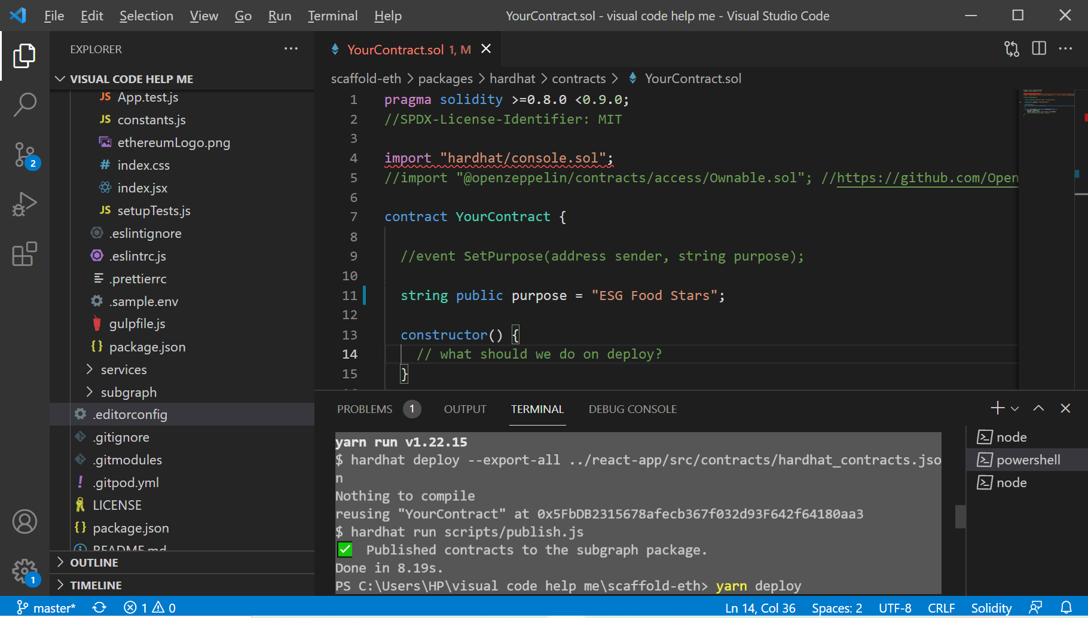
Task: Open the View menu
Action: (x=204, y=16)
